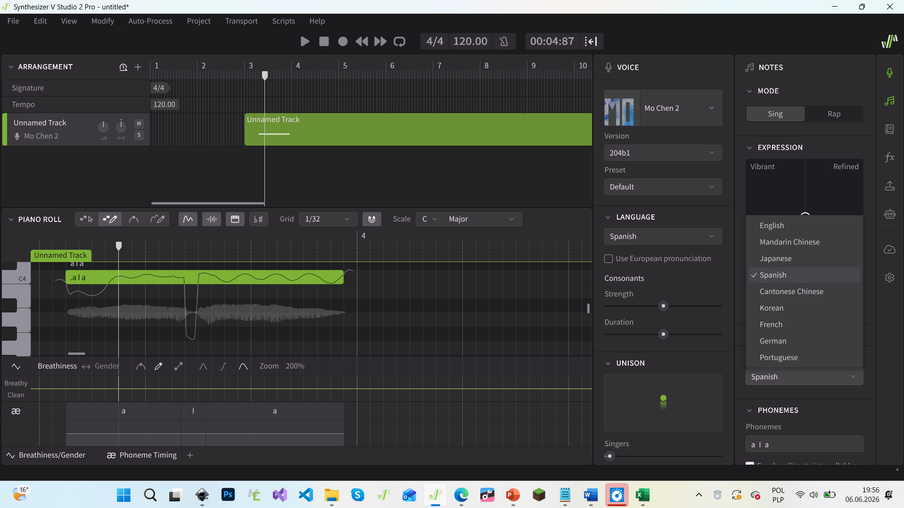Viewport: 904px width, 508px height.
Task: Open the Mo Chen 2 voice dropdown
Action: pyautogui.click(x=663, y=108)
